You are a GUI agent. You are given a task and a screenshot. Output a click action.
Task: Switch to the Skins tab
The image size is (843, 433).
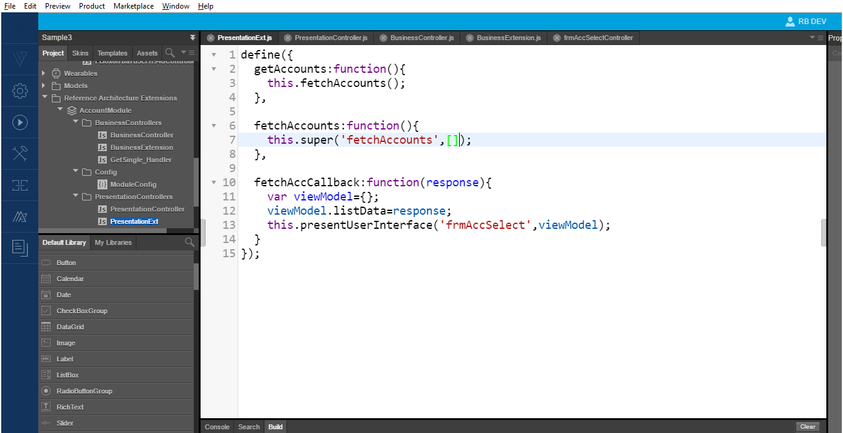[80, 53]
